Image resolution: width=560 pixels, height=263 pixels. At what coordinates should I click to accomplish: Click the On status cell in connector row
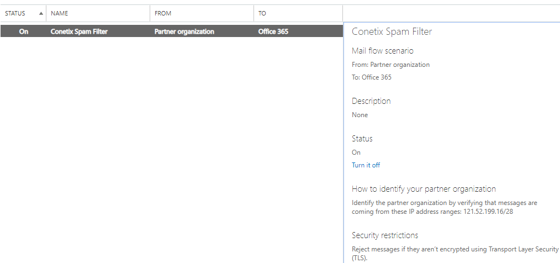pyautogui.click(x=24, y=31)
